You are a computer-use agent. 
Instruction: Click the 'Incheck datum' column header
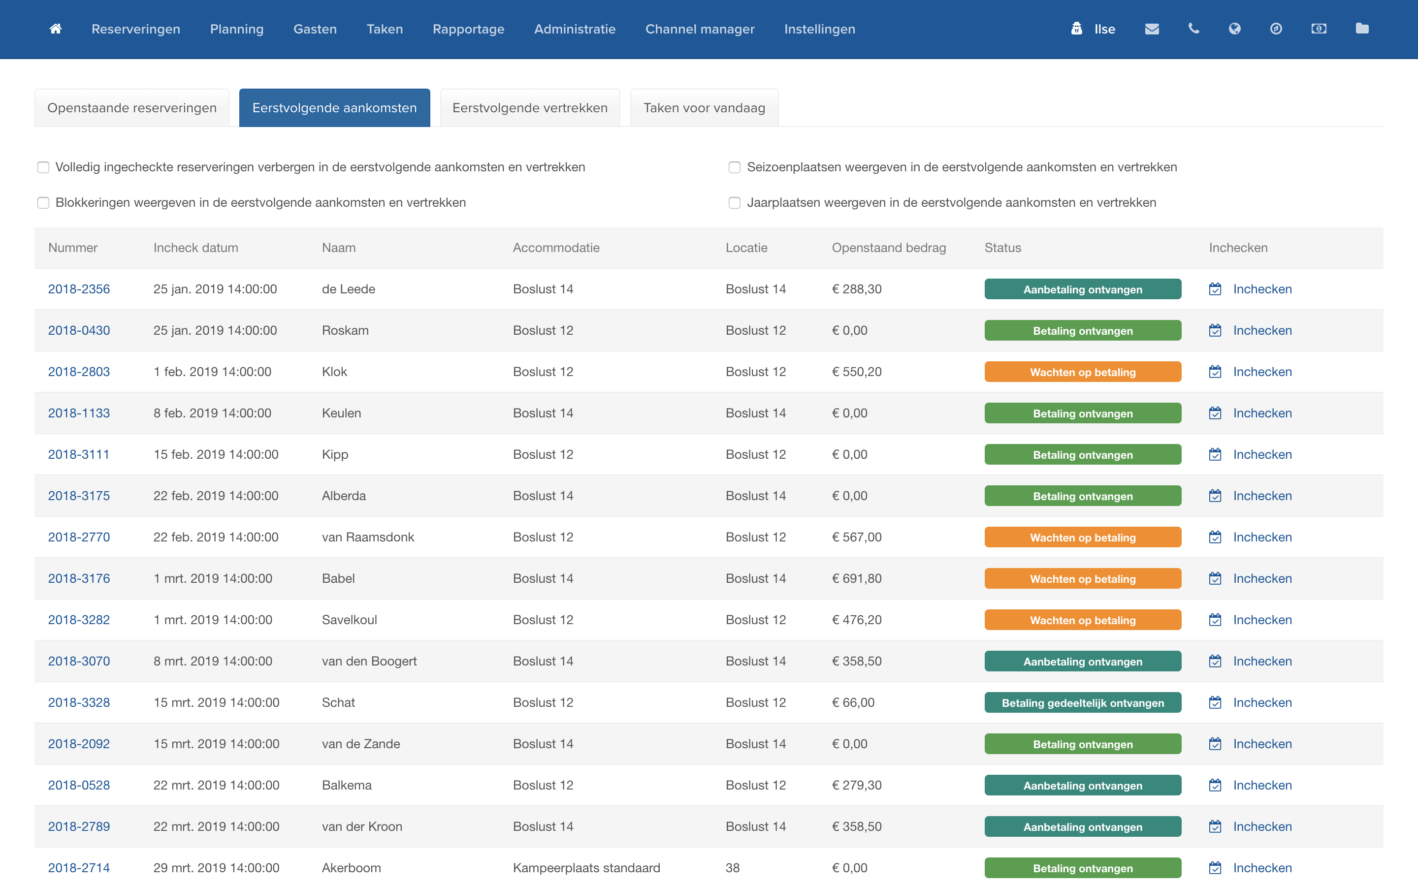195,248
